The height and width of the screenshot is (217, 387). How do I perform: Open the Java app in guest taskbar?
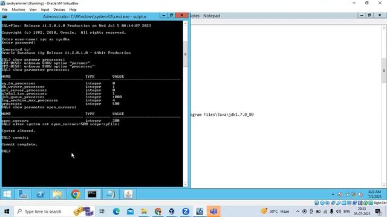tap(128, 194)
